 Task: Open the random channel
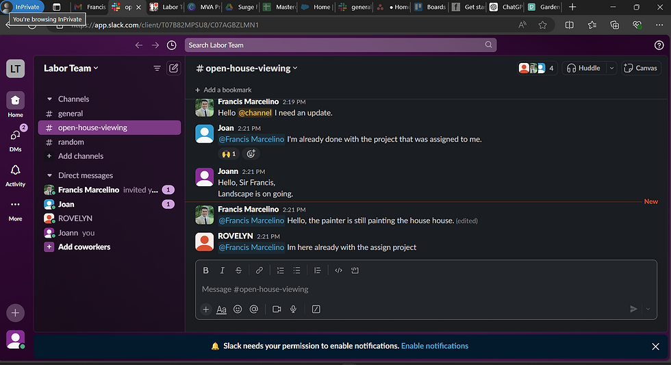click(x=110, y=142)
